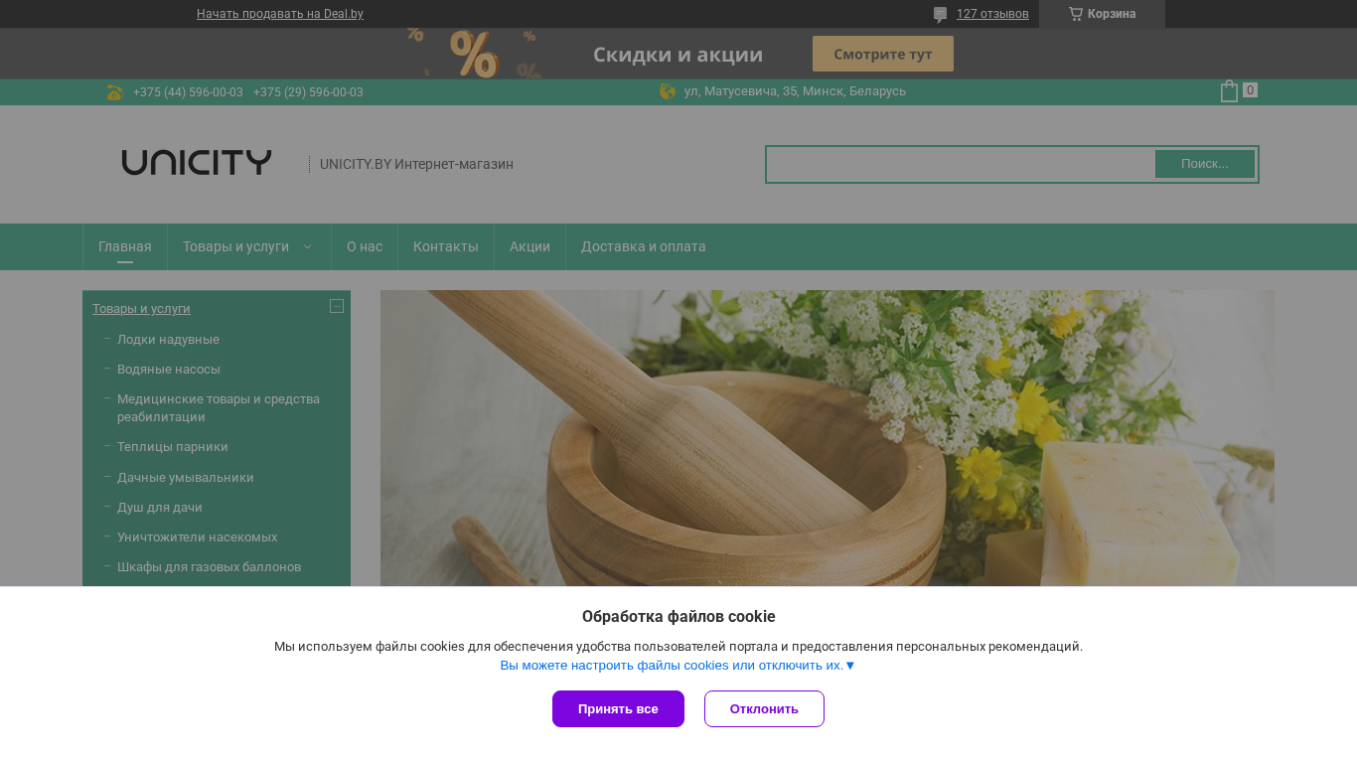
Task: Accept all cookies with Принять все
Action: point(618,709)
